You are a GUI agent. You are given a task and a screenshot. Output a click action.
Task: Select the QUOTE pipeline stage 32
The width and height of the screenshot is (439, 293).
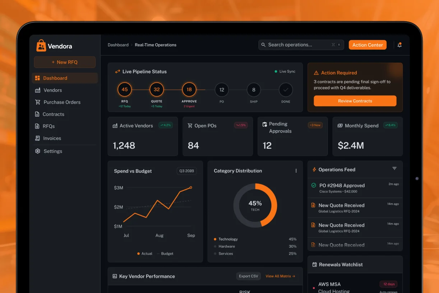pyautogui.click(x=157, y=90)
